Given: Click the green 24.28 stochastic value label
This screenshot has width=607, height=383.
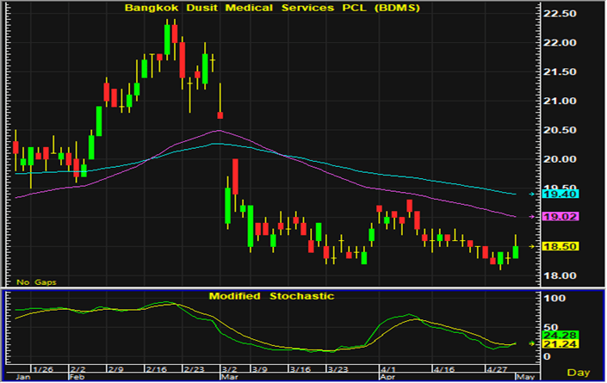Looking at the screenshot, I should pyautogui.click(x=561, y=335).
